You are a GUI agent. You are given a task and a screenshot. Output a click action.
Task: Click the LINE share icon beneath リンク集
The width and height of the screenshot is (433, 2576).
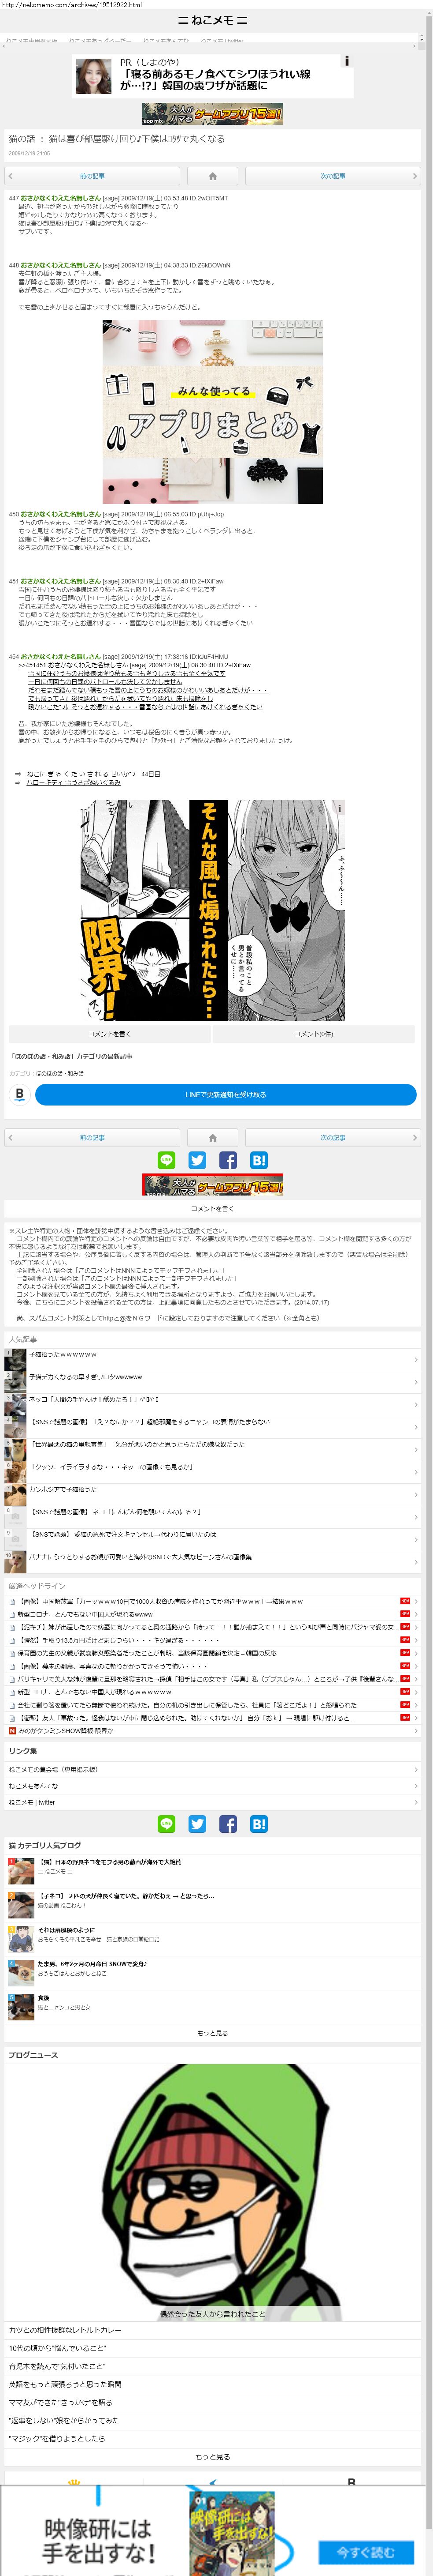(167, 1824)
